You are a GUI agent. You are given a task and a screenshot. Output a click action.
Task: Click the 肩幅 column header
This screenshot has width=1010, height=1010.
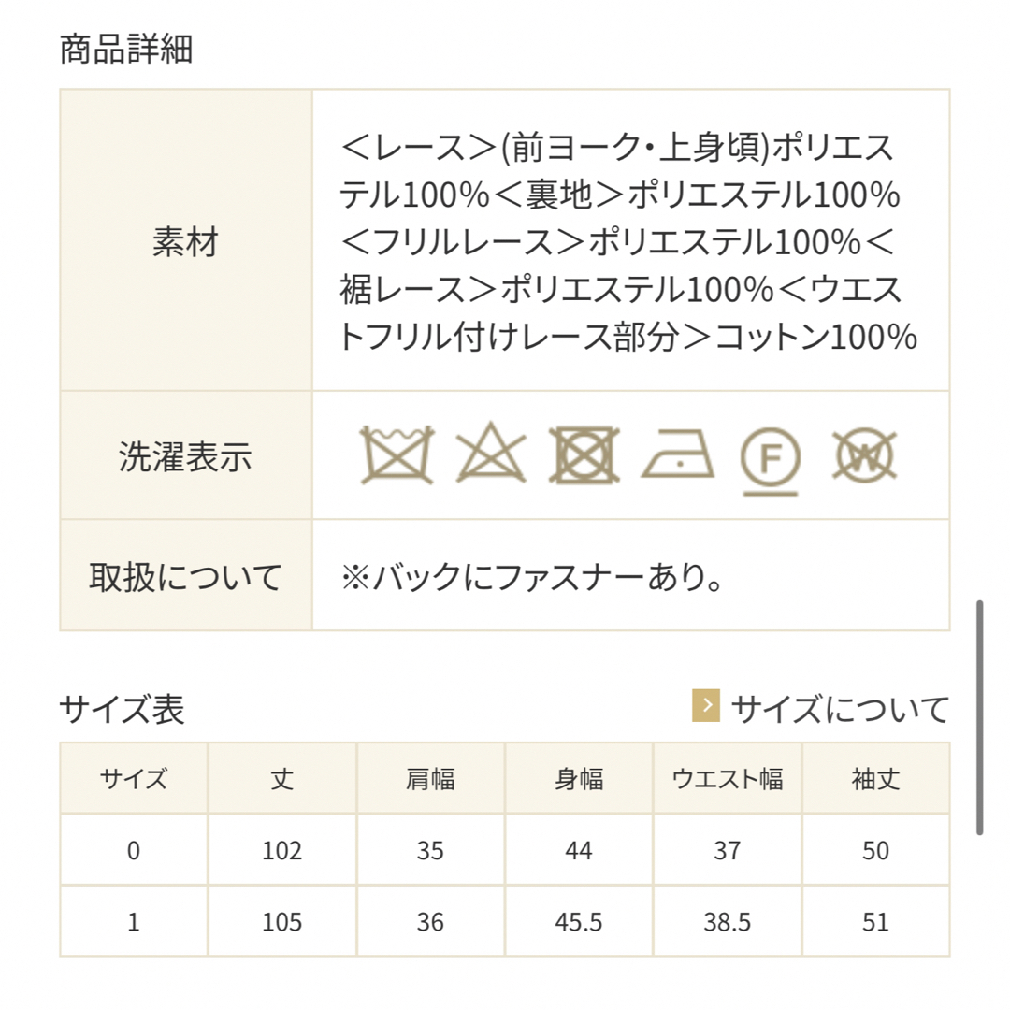[x=430, y=778]
